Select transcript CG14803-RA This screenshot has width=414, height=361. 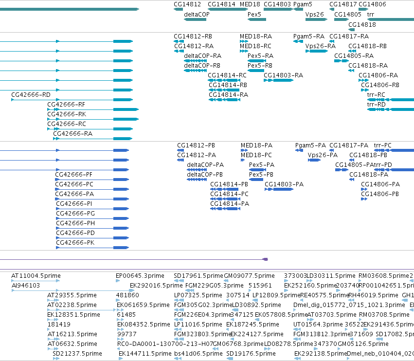point(283,75)
